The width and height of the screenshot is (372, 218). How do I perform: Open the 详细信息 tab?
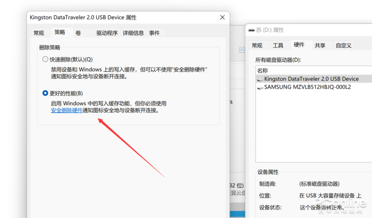pyautogui.click(x=133, y=33)
